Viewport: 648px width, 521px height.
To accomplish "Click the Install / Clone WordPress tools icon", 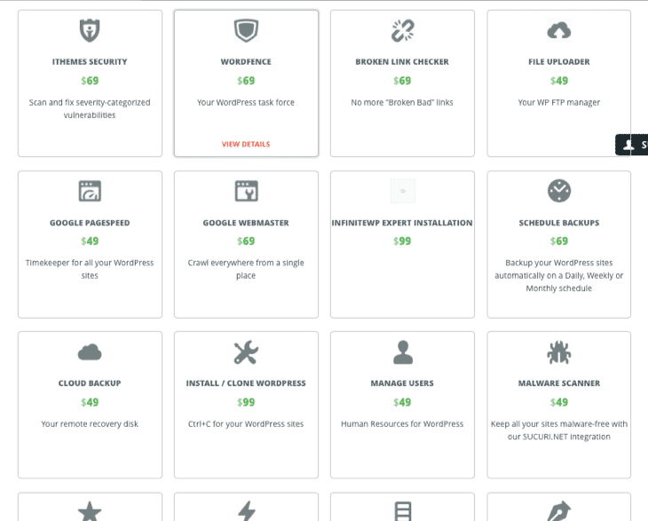I will 246,352.
